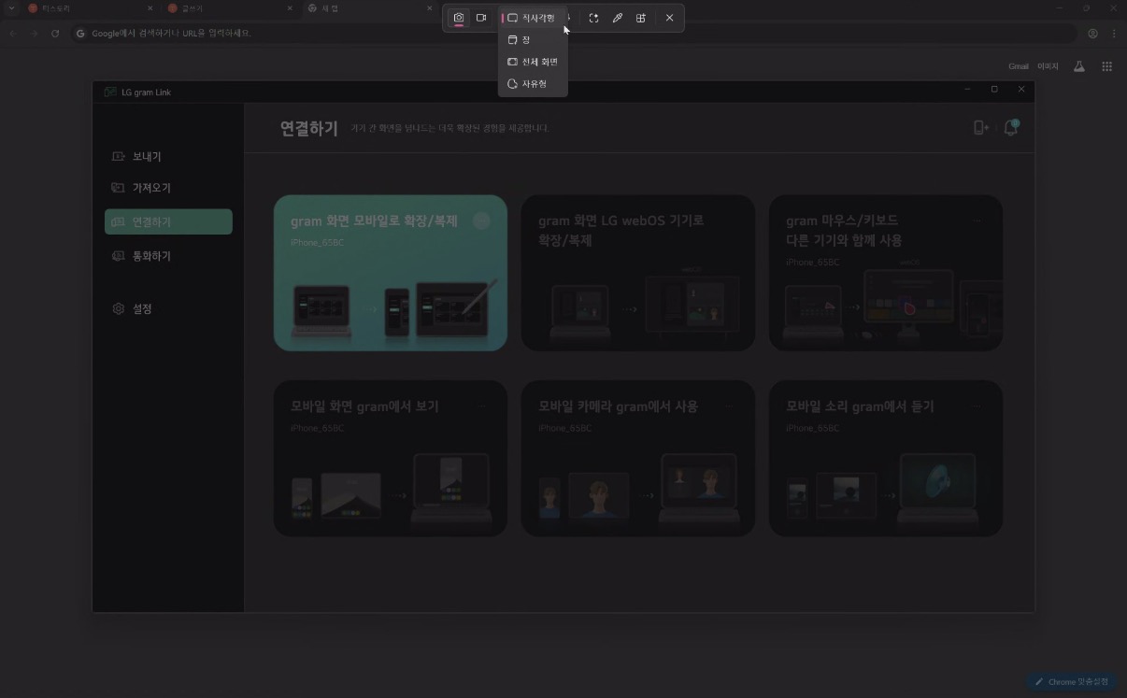1127x698 pixels.
Task: Switch to video recording mode in Snipping toolbar
Action: (x=481, y=18)
